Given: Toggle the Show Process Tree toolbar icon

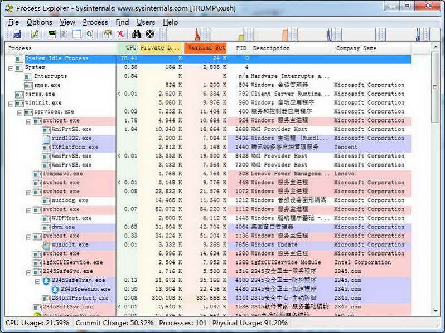Looking at the screenshot, I should (64, 35).
